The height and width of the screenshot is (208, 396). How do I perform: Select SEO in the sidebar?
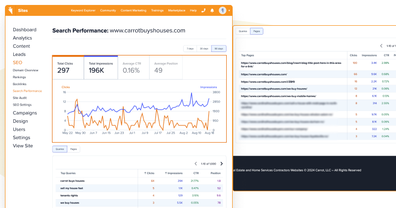(x=17, y=62)
